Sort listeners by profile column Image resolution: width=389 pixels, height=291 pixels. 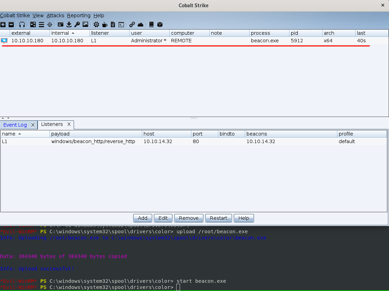coord(362,134)
